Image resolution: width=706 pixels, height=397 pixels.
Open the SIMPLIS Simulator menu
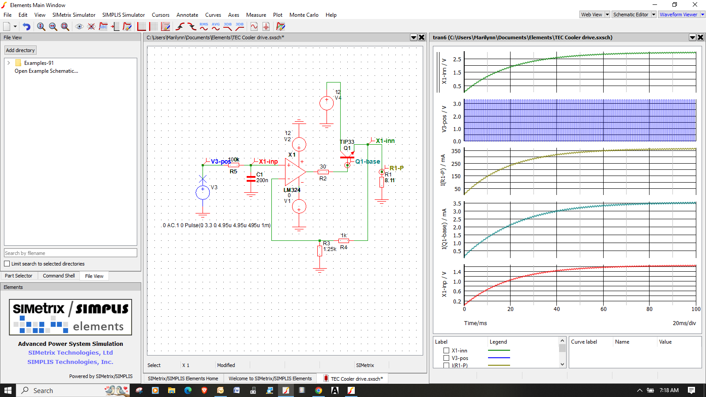pos(124,15)
